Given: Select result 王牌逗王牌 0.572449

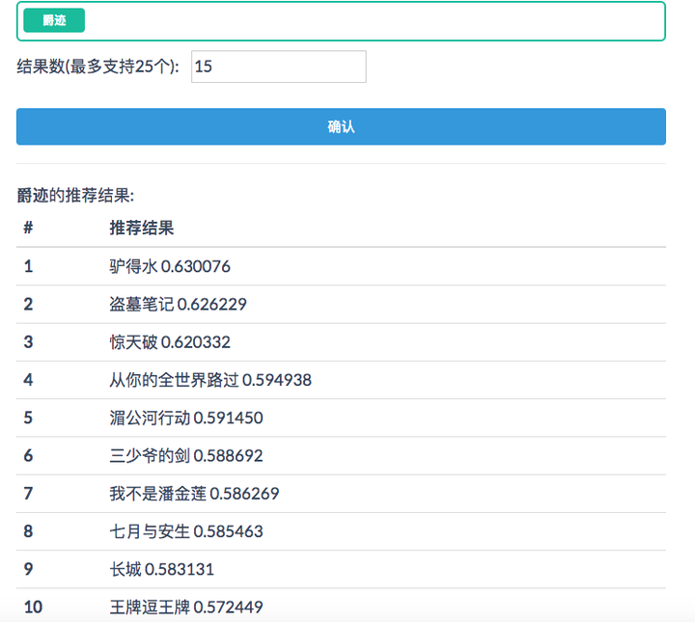Looking at the screenshot, I should coord(186,607).
